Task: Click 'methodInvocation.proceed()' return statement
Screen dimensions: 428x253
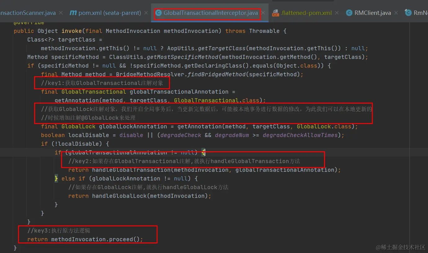Action: point(96,239)
